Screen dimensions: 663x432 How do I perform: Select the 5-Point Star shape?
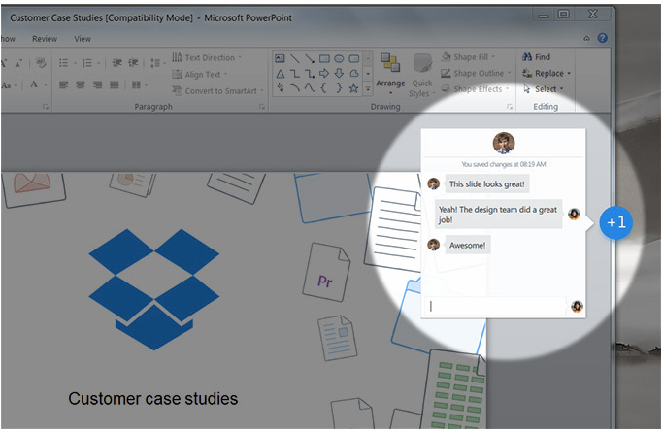coord(354,88)
